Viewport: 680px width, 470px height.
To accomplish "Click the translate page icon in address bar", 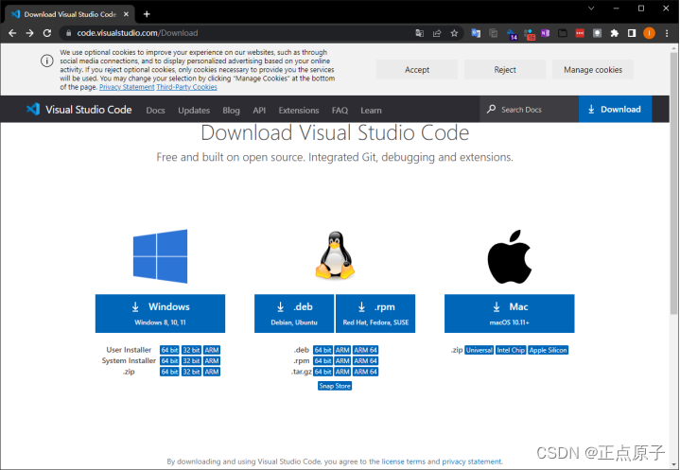I will [x=419, y=33].
